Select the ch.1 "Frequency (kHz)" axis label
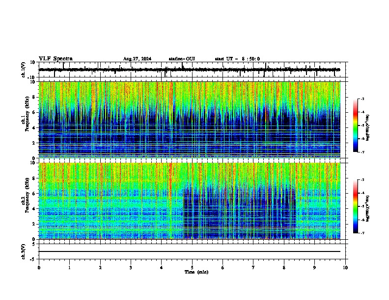389x300 pixels. tap(27, 114)
